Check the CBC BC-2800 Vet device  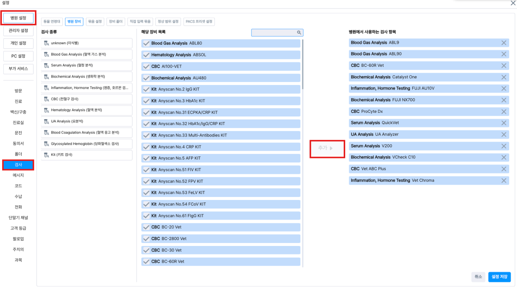146,239
